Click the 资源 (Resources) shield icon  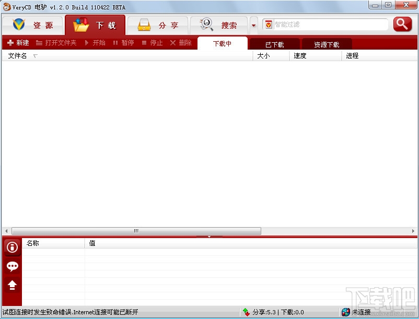tap(19, 25)
